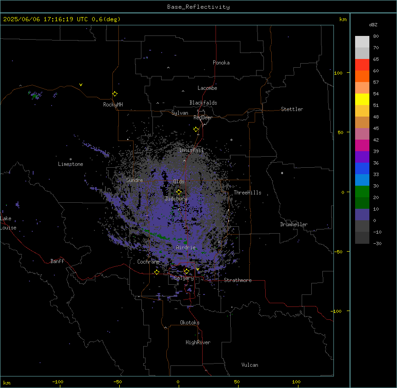
Task: Click the Stettler city label
Action: (292, 109)
